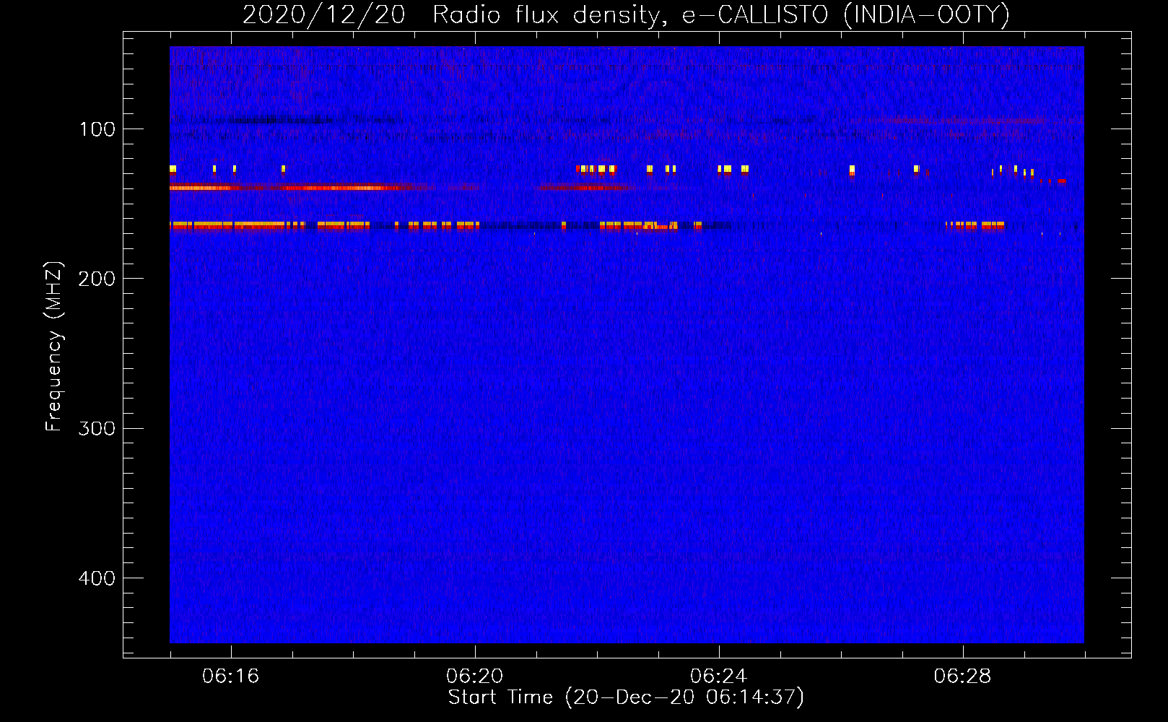Click the 'Start Time (20-Dec-20 06:14:37)' label

626,697
